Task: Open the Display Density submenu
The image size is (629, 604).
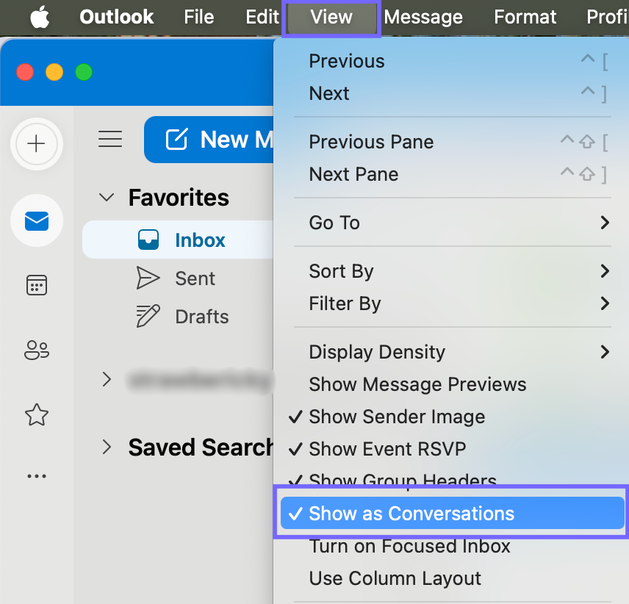Action: 452,352
